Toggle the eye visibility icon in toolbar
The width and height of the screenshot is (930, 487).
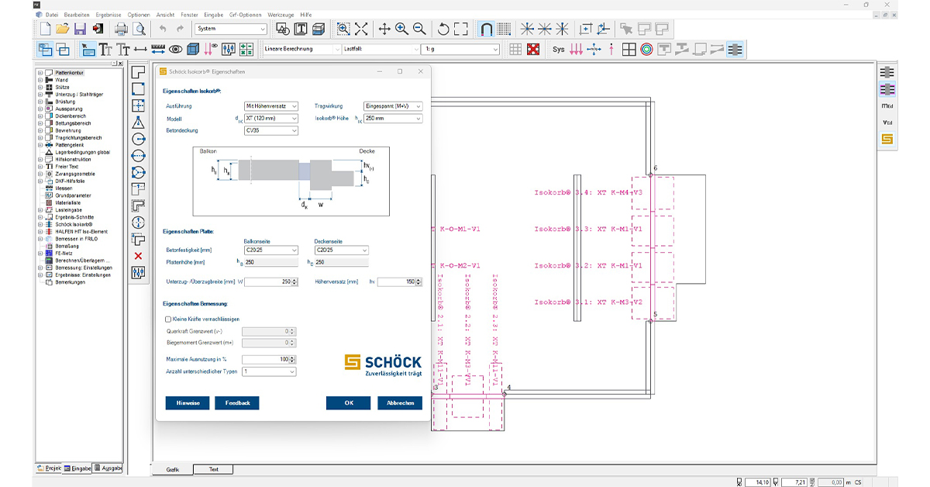pos(176,50)
